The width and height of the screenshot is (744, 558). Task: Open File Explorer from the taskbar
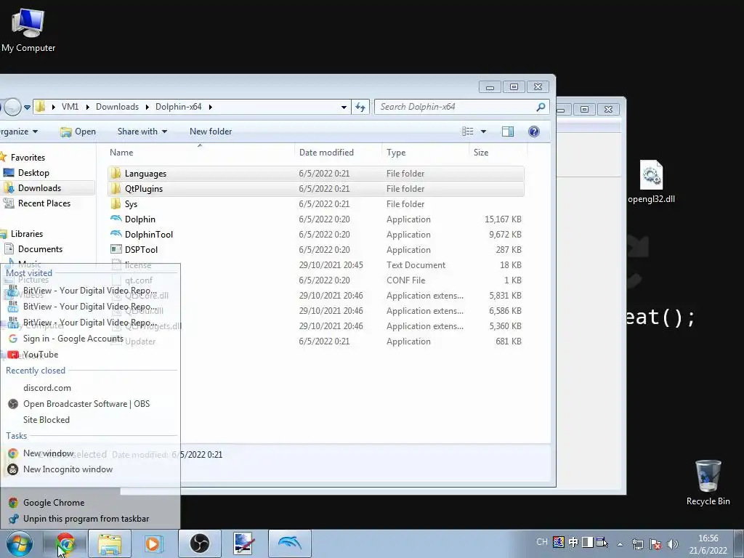pyautogui.click(x=110, y=543)
